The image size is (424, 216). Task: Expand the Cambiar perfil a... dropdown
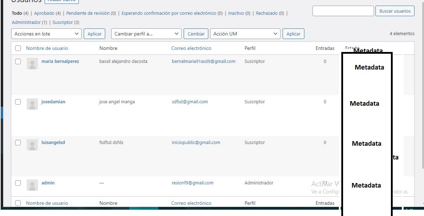(146, 34)
